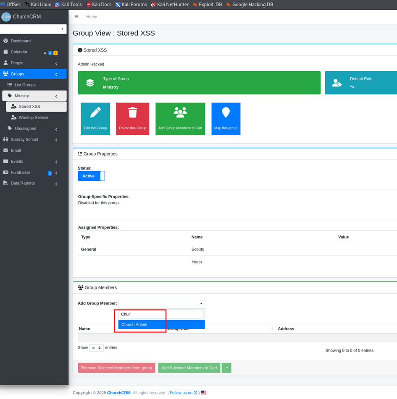Click the ChurchCRM logo icon

6,17
